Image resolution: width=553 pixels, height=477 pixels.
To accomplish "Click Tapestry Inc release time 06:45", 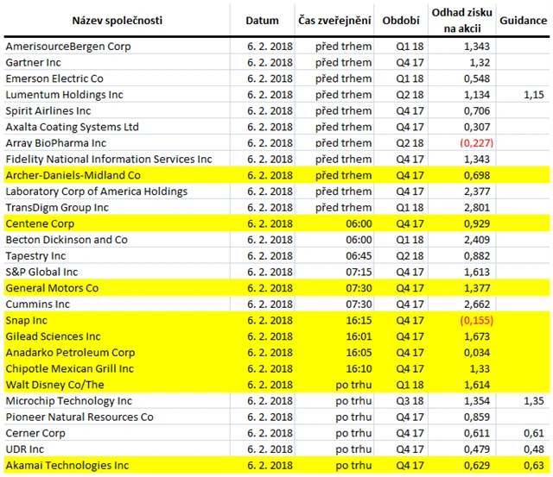I will (359, 256).
